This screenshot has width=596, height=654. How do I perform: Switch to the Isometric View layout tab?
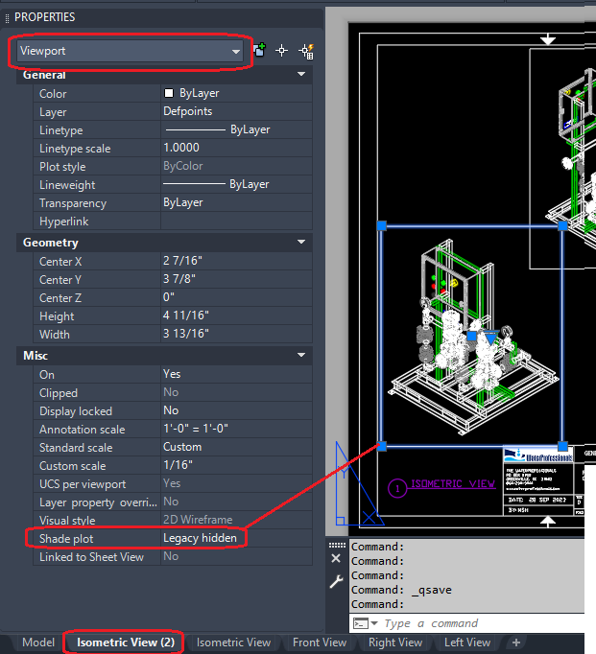click(x=234, y=642)
